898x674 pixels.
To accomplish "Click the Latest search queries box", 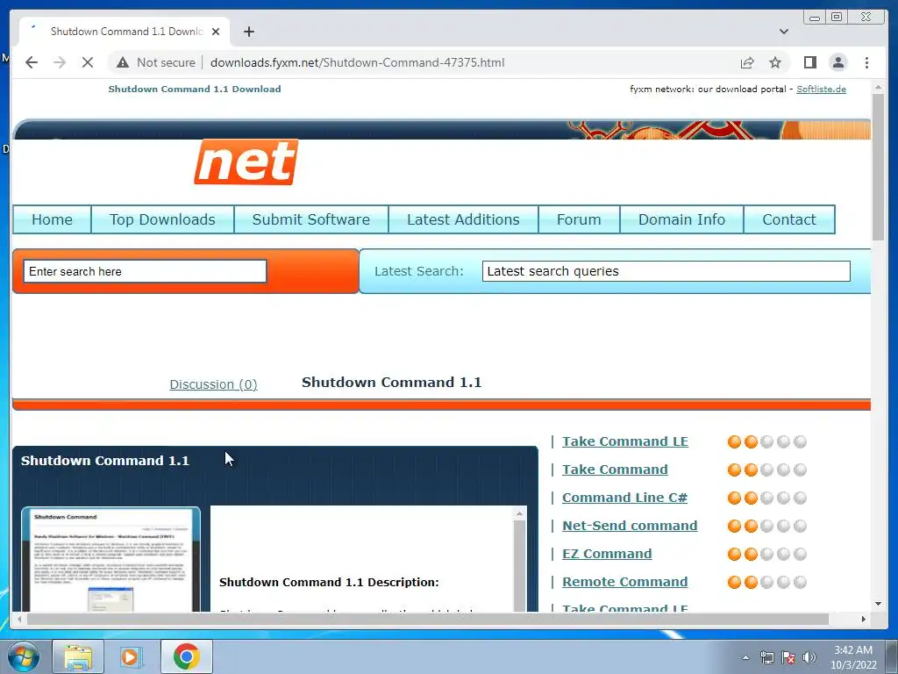I will [666, 271].
